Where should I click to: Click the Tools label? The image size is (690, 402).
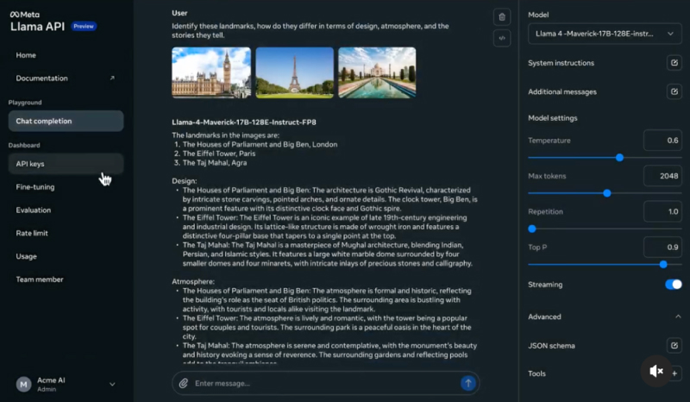536,374
